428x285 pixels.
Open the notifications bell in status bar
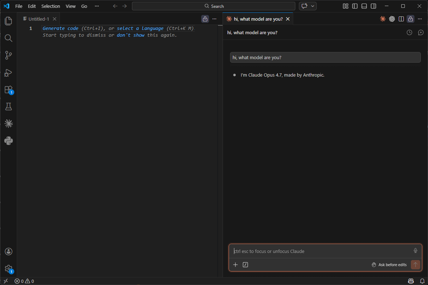[422, 281]
